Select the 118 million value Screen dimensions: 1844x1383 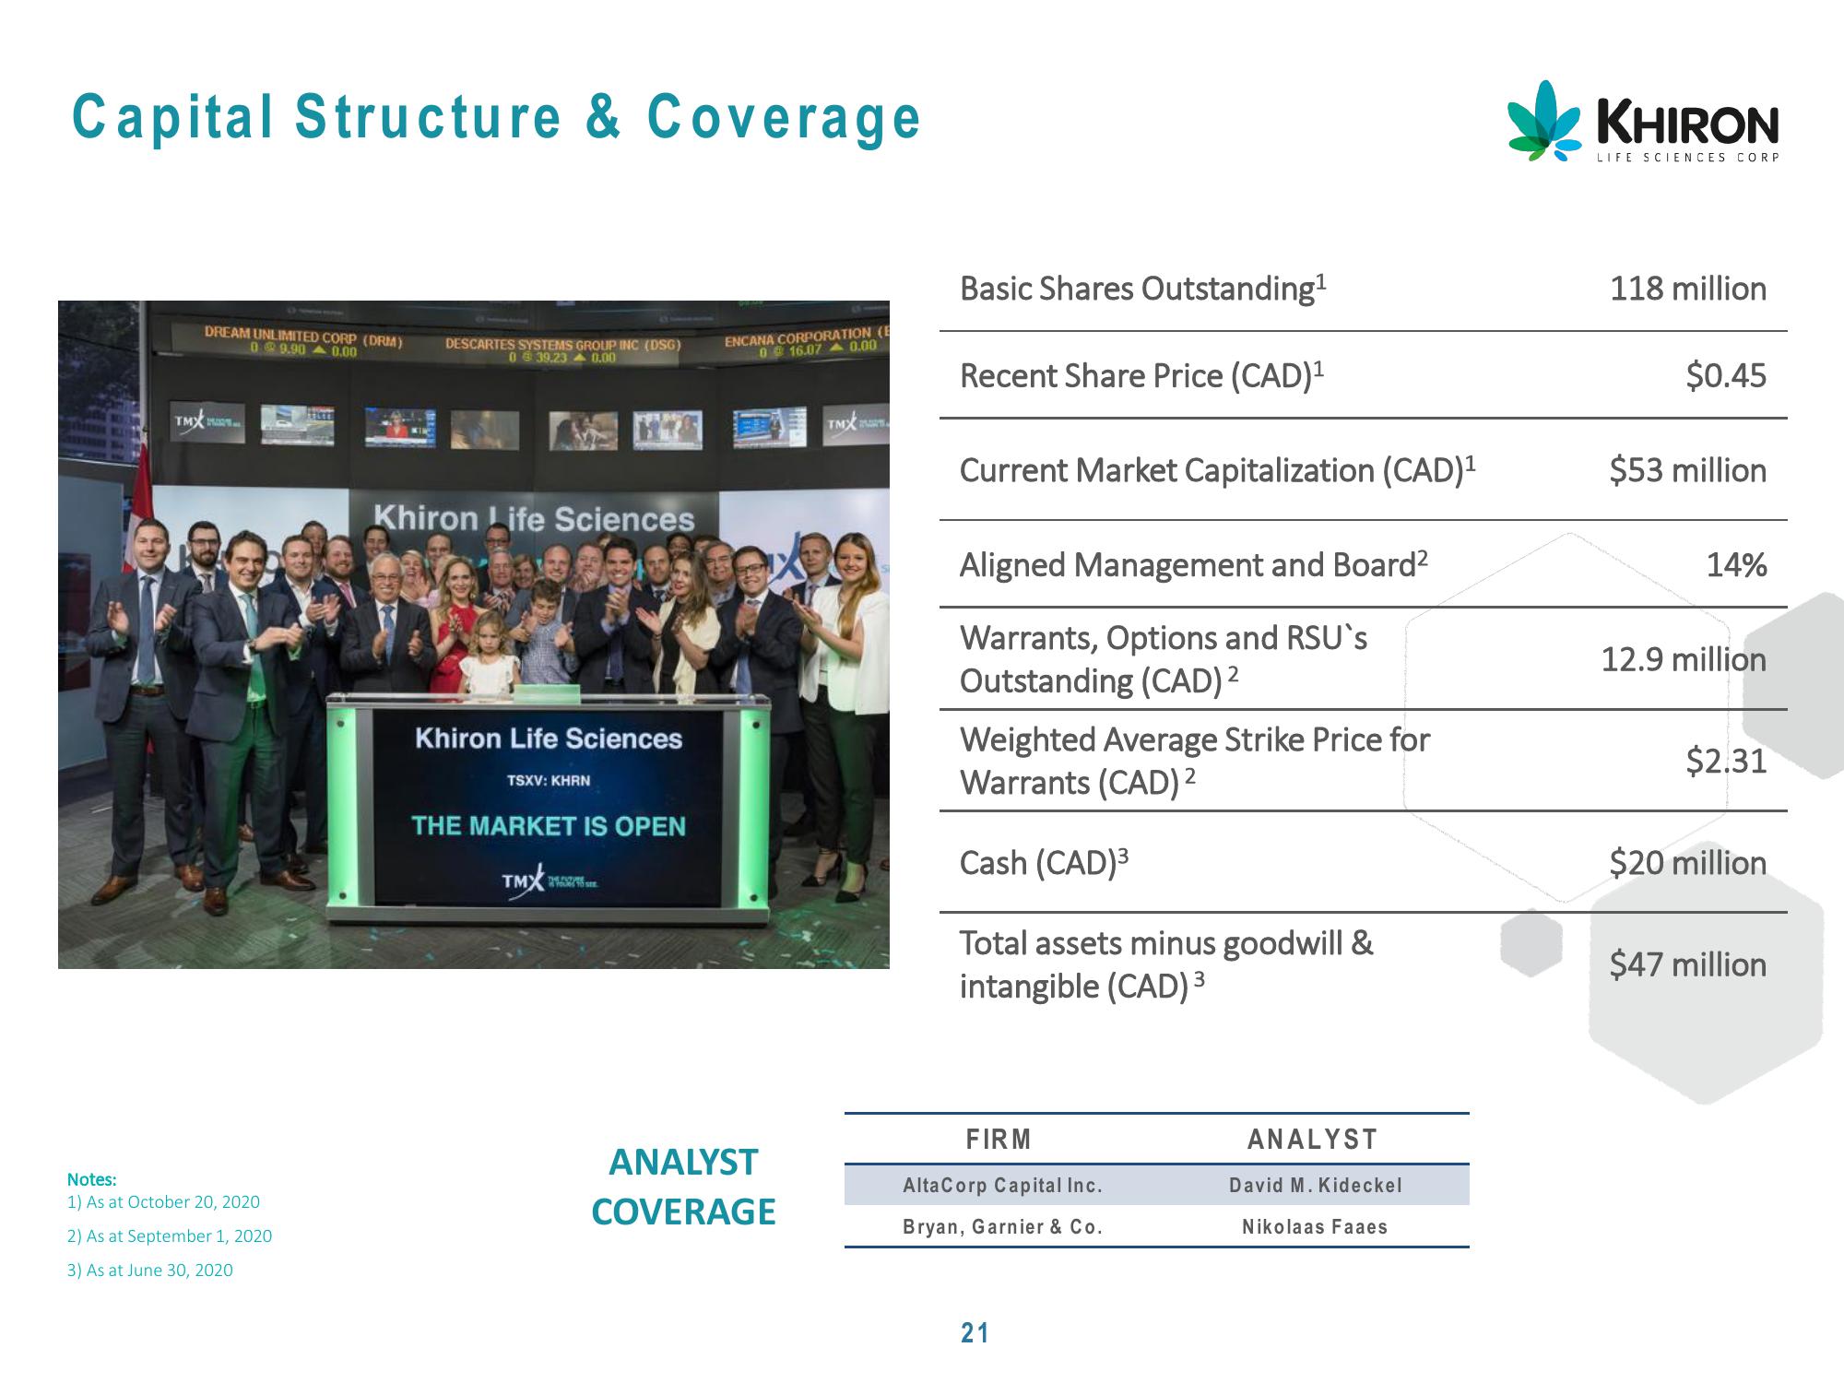(x=1687, y=289)
